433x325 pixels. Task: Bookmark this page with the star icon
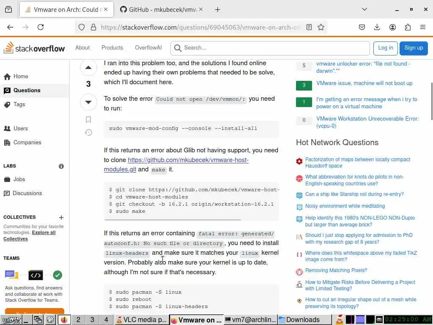tap(321, 27)
